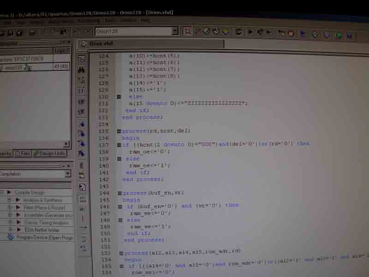Collapse the else block at line 130
Screen dimensions: 369x277
click(x=119, y=97)
